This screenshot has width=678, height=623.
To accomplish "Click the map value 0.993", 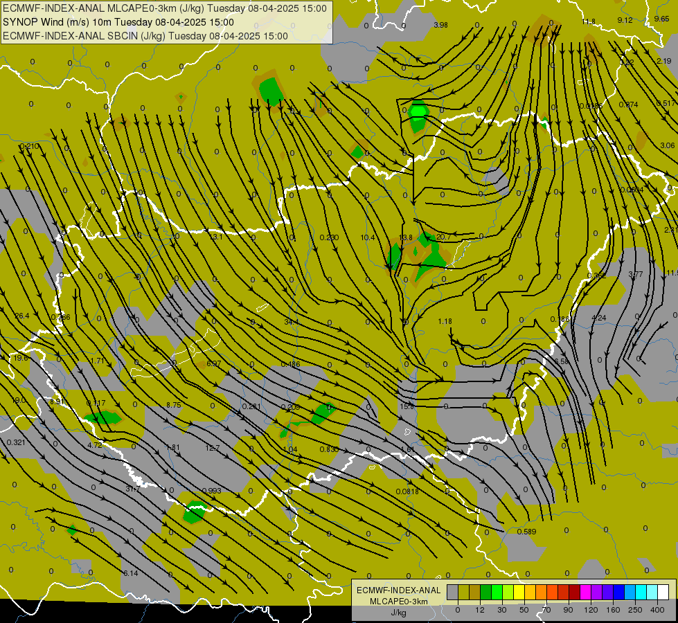I will coord(211,491).
